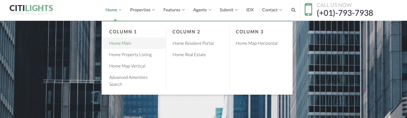The image size is (407, 118).
Task: Click the CitiLights Real Estate logo
Action: [31, 9]
